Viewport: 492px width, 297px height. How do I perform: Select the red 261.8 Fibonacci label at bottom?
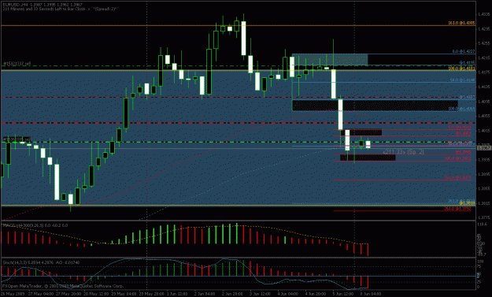(457, 209)
